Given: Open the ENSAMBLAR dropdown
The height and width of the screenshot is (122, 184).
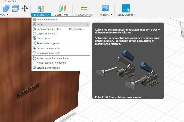Looking at the screenshot, I should pyautogui.click(x=41, y=15).
